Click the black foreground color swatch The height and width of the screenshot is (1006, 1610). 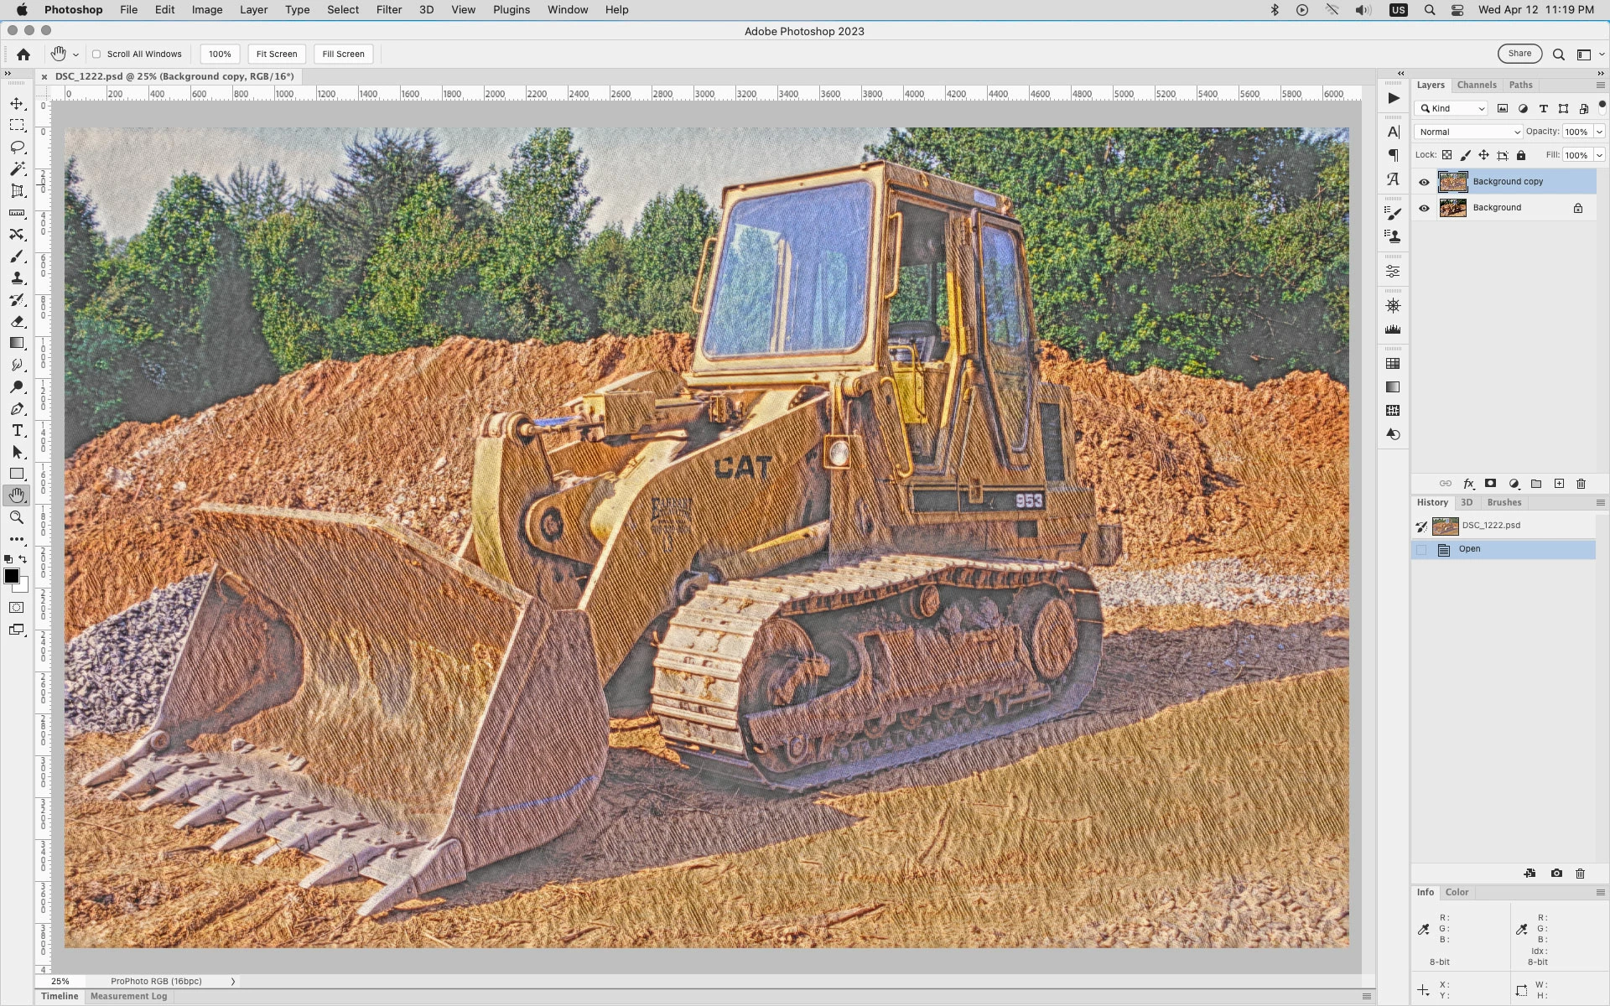tap(12, 576)
